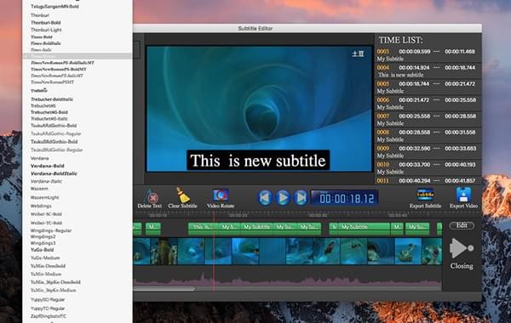This screenshot has height=323, width=511.
Task: Click the 00:00:30 mark on the time ruler
Action: pos(318,215)
